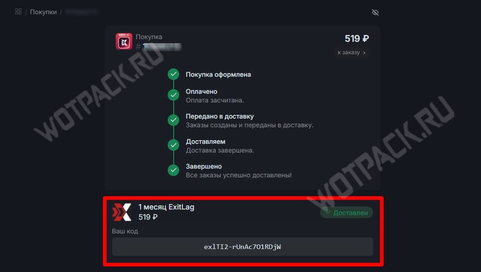This screenshot has width=481, height=272.
Task: Click the green checkmark beside Покупка оформлена
Action: pyautogui.click(x=173, y=74)
